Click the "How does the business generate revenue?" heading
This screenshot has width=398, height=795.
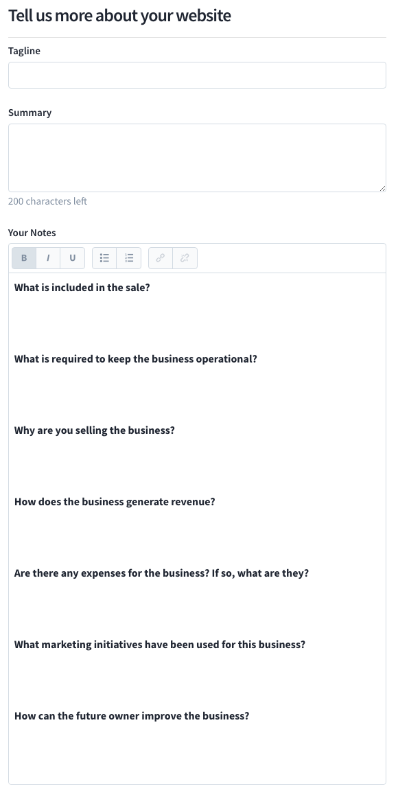[115, 502]
